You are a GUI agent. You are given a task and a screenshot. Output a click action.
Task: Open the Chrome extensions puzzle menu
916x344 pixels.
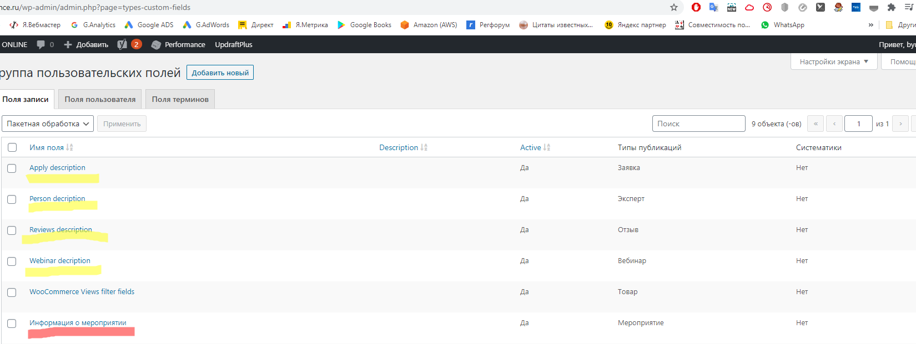[x=892, y=7]
